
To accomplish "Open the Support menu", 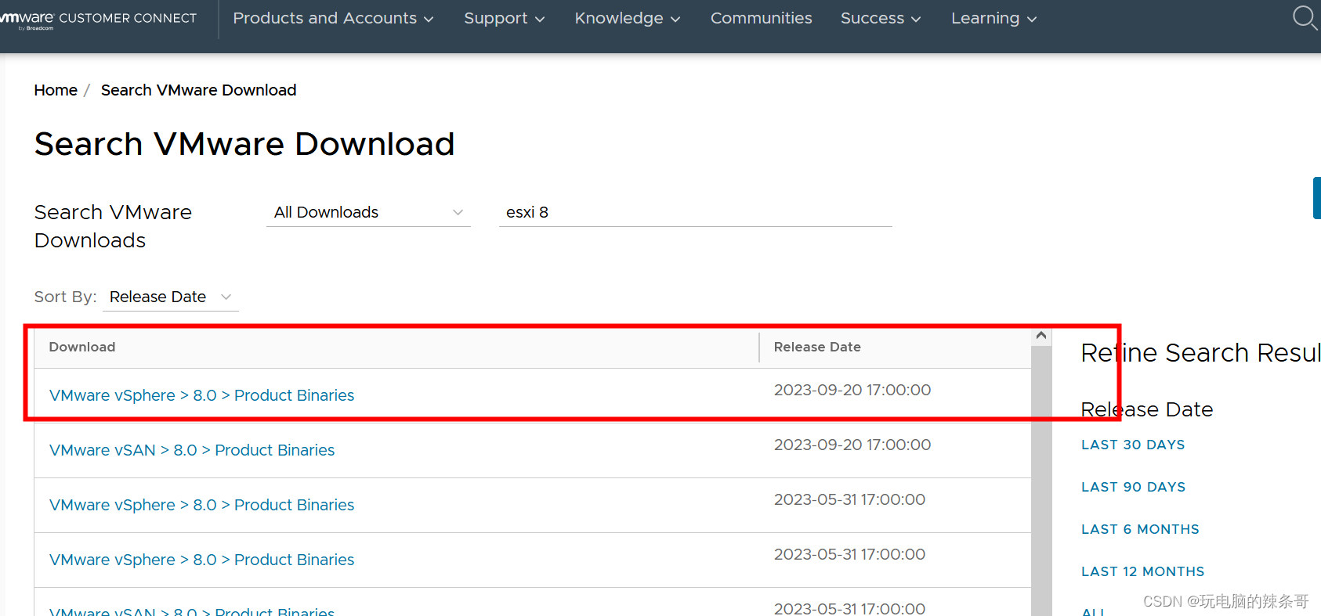I will [504, 18].
